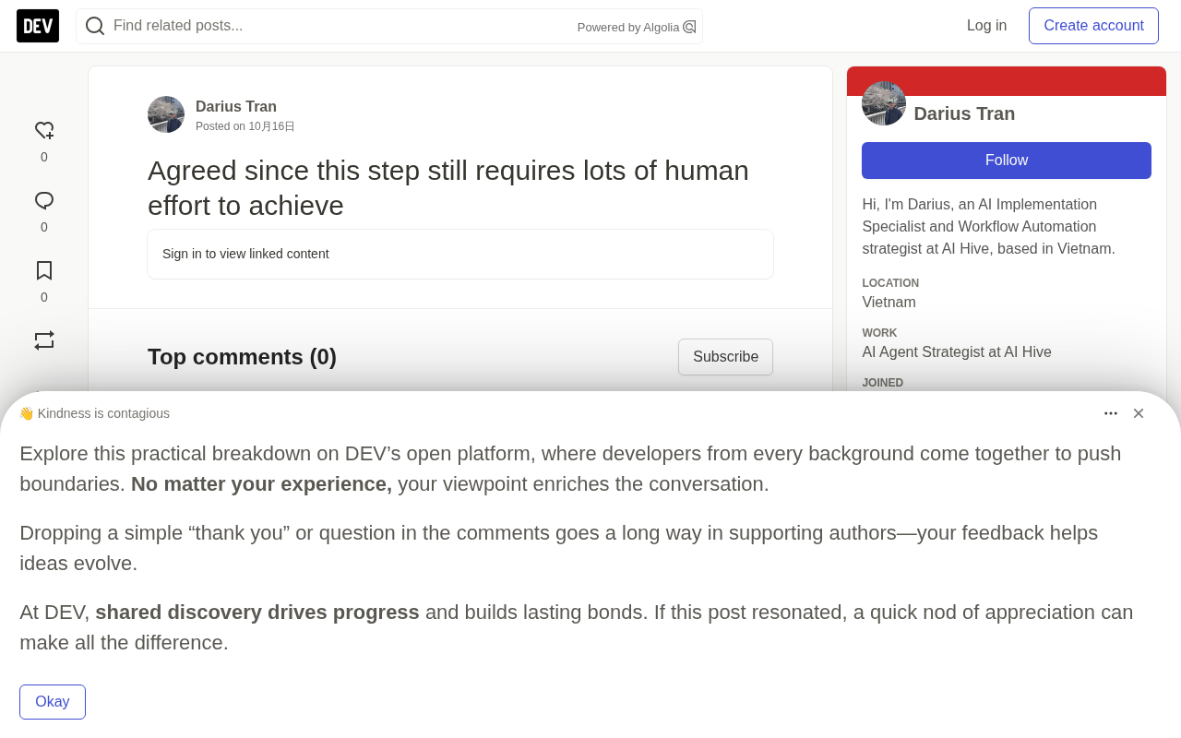This screenshot has width=1181, height=738.
Task: Subscribe to the comments thread
Action: click(x=726, y=357)
